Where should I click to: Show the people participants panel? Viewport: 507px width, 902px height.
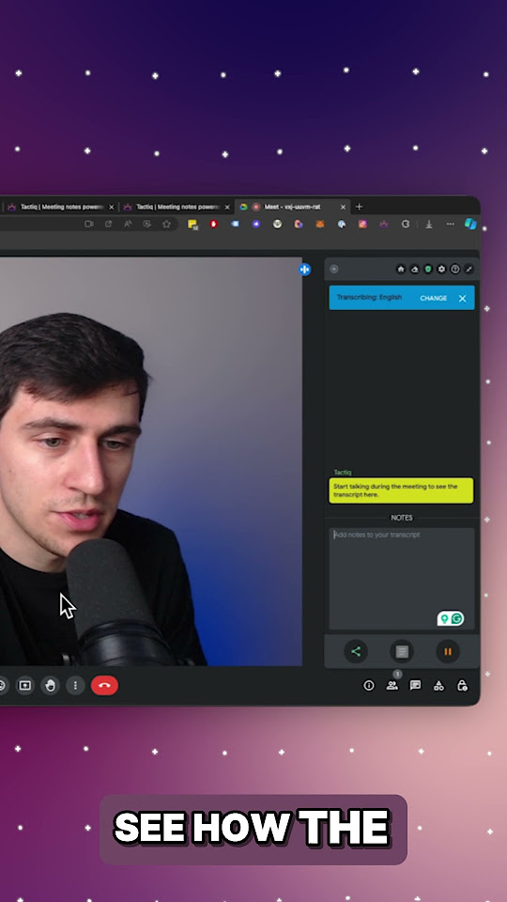point(392,685)
